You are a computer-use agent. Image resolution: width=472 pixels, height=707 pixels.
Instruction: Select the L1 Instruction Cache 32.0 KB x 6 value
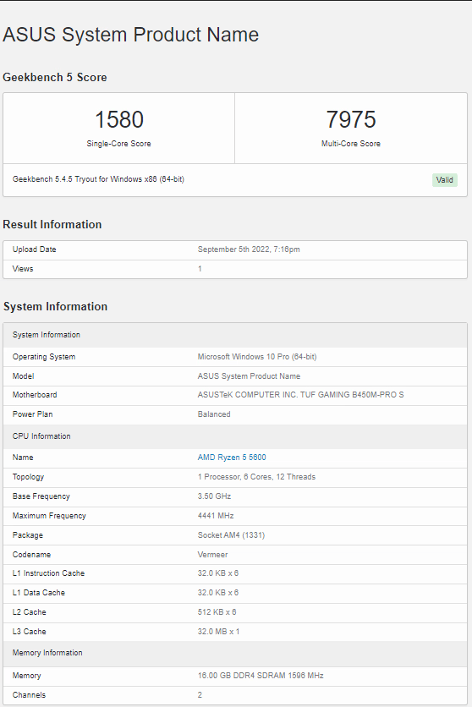click(x=217, y=573)
